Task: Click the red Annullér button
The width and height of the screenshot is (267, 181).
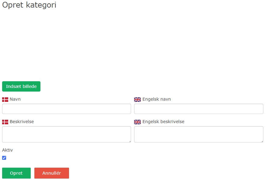Action: (51, 173)
